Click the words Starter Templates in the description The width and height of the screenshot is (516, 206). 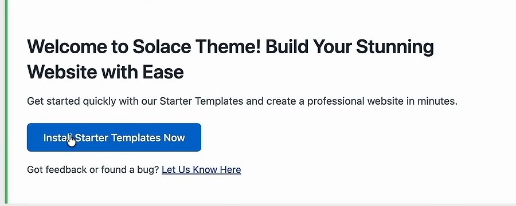201,101
